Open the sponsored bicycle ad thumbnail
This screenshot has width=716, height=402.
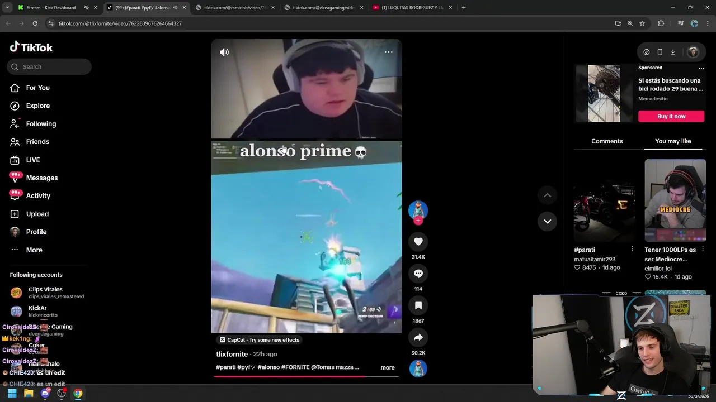604,93
